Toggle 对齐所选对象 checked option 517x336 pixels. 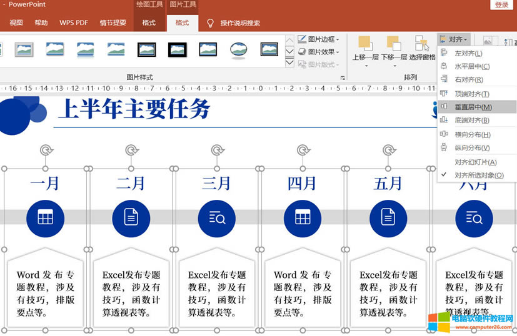pyautogui.click(x=478, y=175)
